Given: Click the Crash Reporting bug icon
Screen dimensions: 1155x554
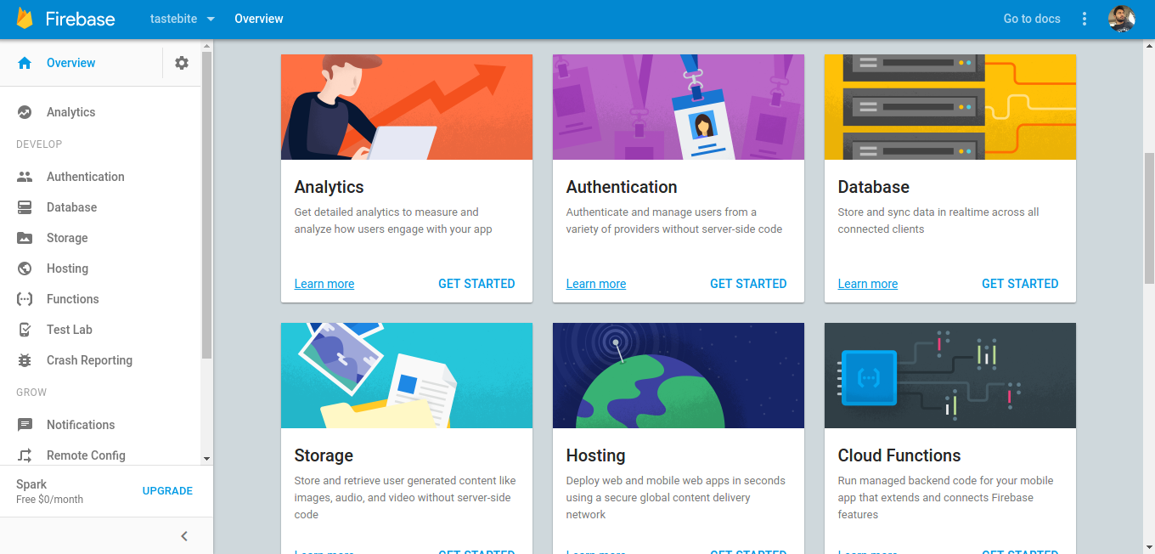Looking at the screenshot, I should (25, 360).
